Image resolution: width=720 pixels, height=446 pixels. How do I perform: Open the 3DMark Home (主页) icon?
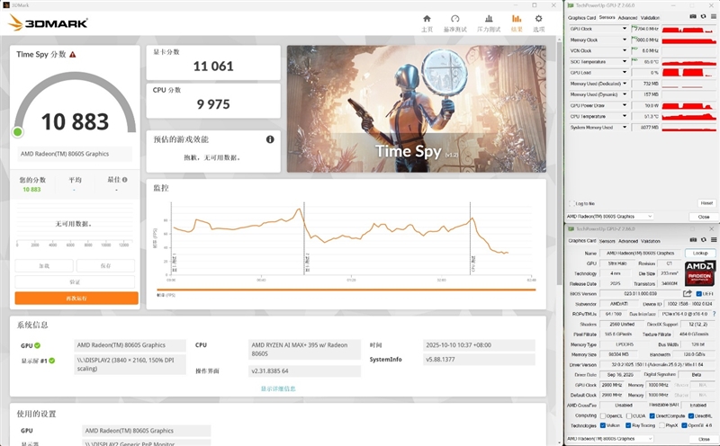click(427, 22)
